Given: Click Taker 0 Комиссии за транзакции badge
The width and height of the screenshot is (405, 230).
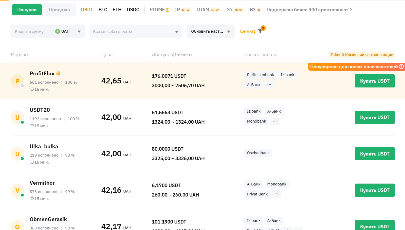Looking at the screenshot, I should [x=362, y=55].
